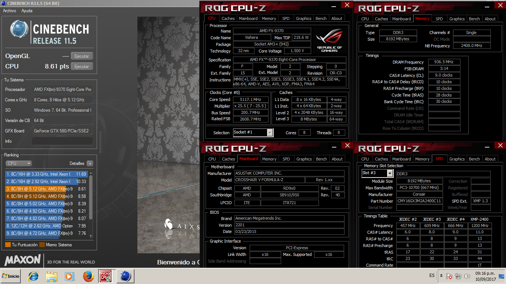Open SPD tab in the CPU-Z Memory window
Screen dimensions: 506x284
click(439, 19)
